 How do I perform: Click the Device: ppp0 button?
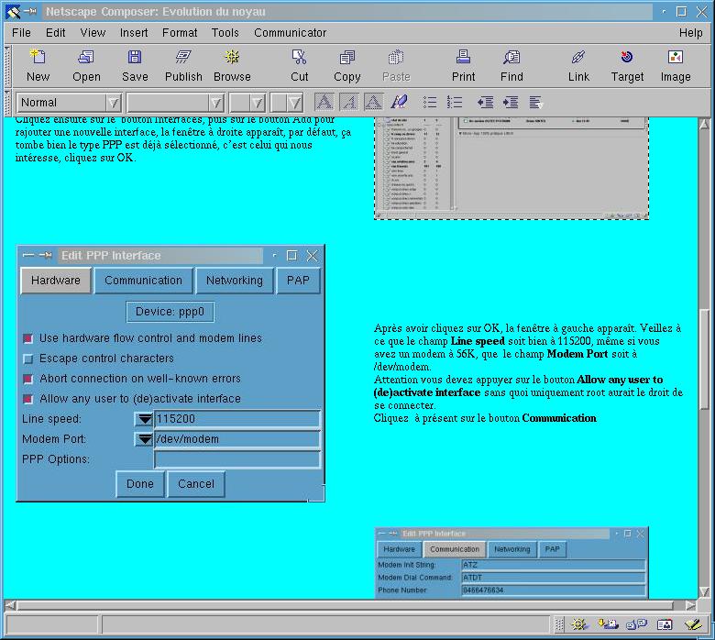click(x=170, y=312)
